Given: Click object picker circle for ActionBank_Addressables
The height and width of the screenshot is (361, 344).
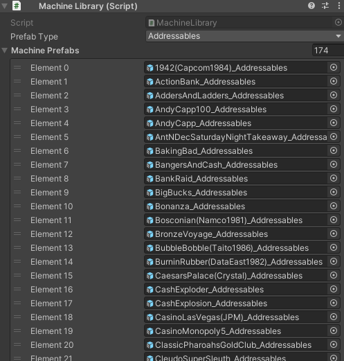Looking at the screenshot, I should click(x=334, y=81).
